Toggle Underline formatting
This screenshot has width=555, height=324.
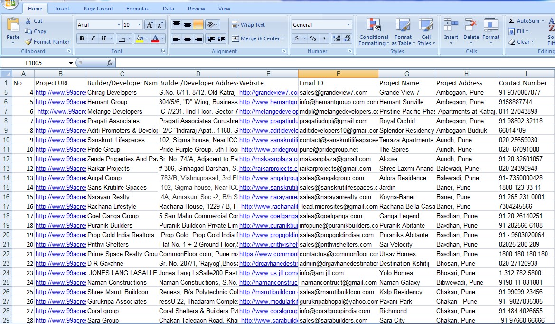pos(103,38)
